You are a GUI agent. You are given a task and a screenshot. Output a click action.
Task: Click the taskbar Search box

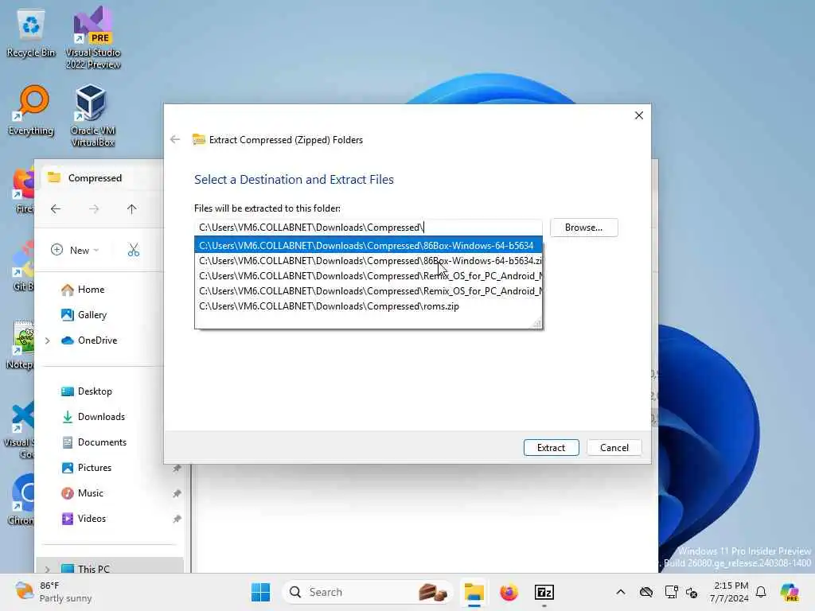(366, 592)
